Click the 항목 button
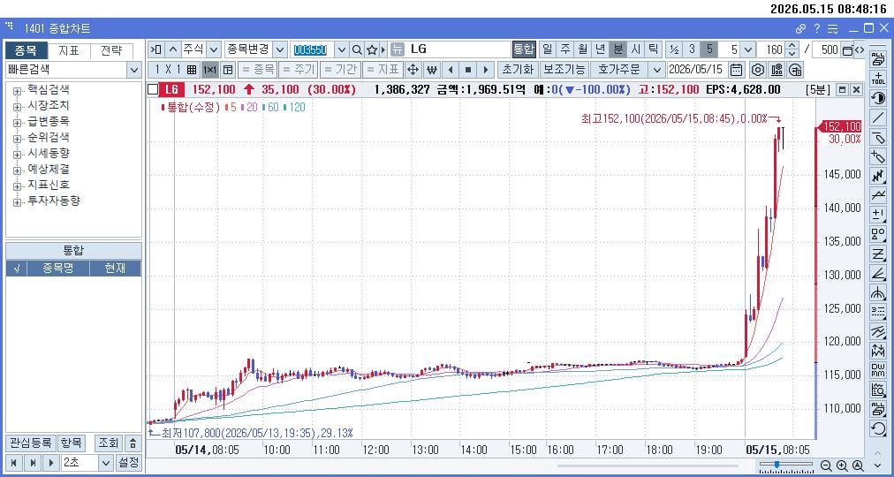Screen dimensions: 894x477 click(x=73, y=443)
